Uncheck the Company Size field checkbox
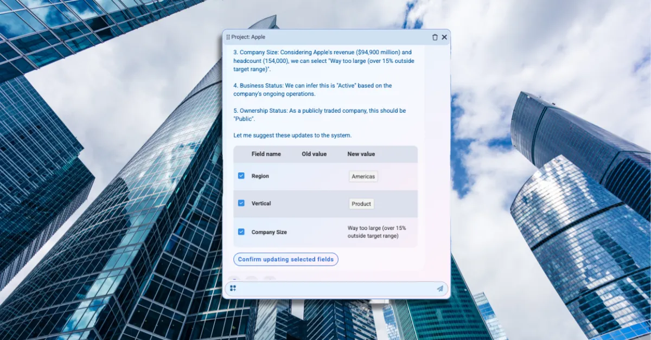Viewport: 651px width, 340px height. tap(241, 232)
